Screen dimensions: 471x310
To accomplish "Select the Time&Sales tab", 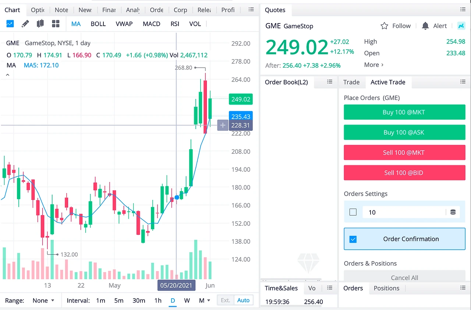I will pos(281,288).
